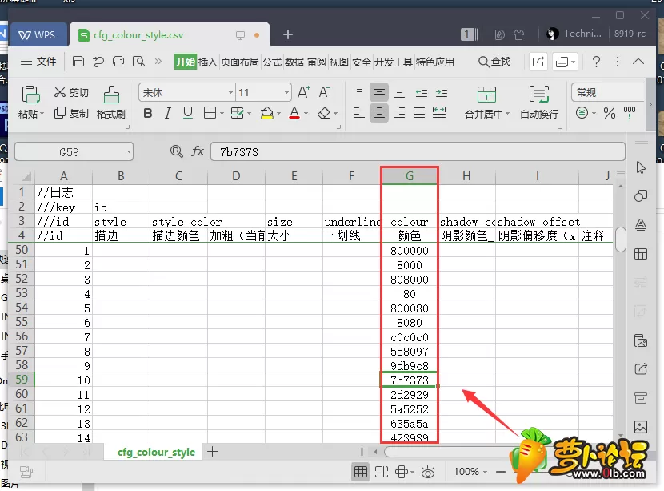Apply the red font color button
The width and height of the screenshot is (664, 491).
[x=294, y=113]
